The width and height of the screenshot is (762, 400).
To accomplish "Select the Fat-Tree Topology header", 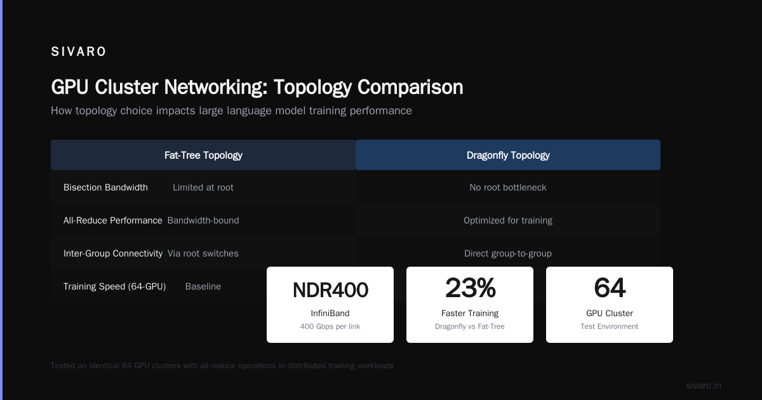I will pos(203,155).
